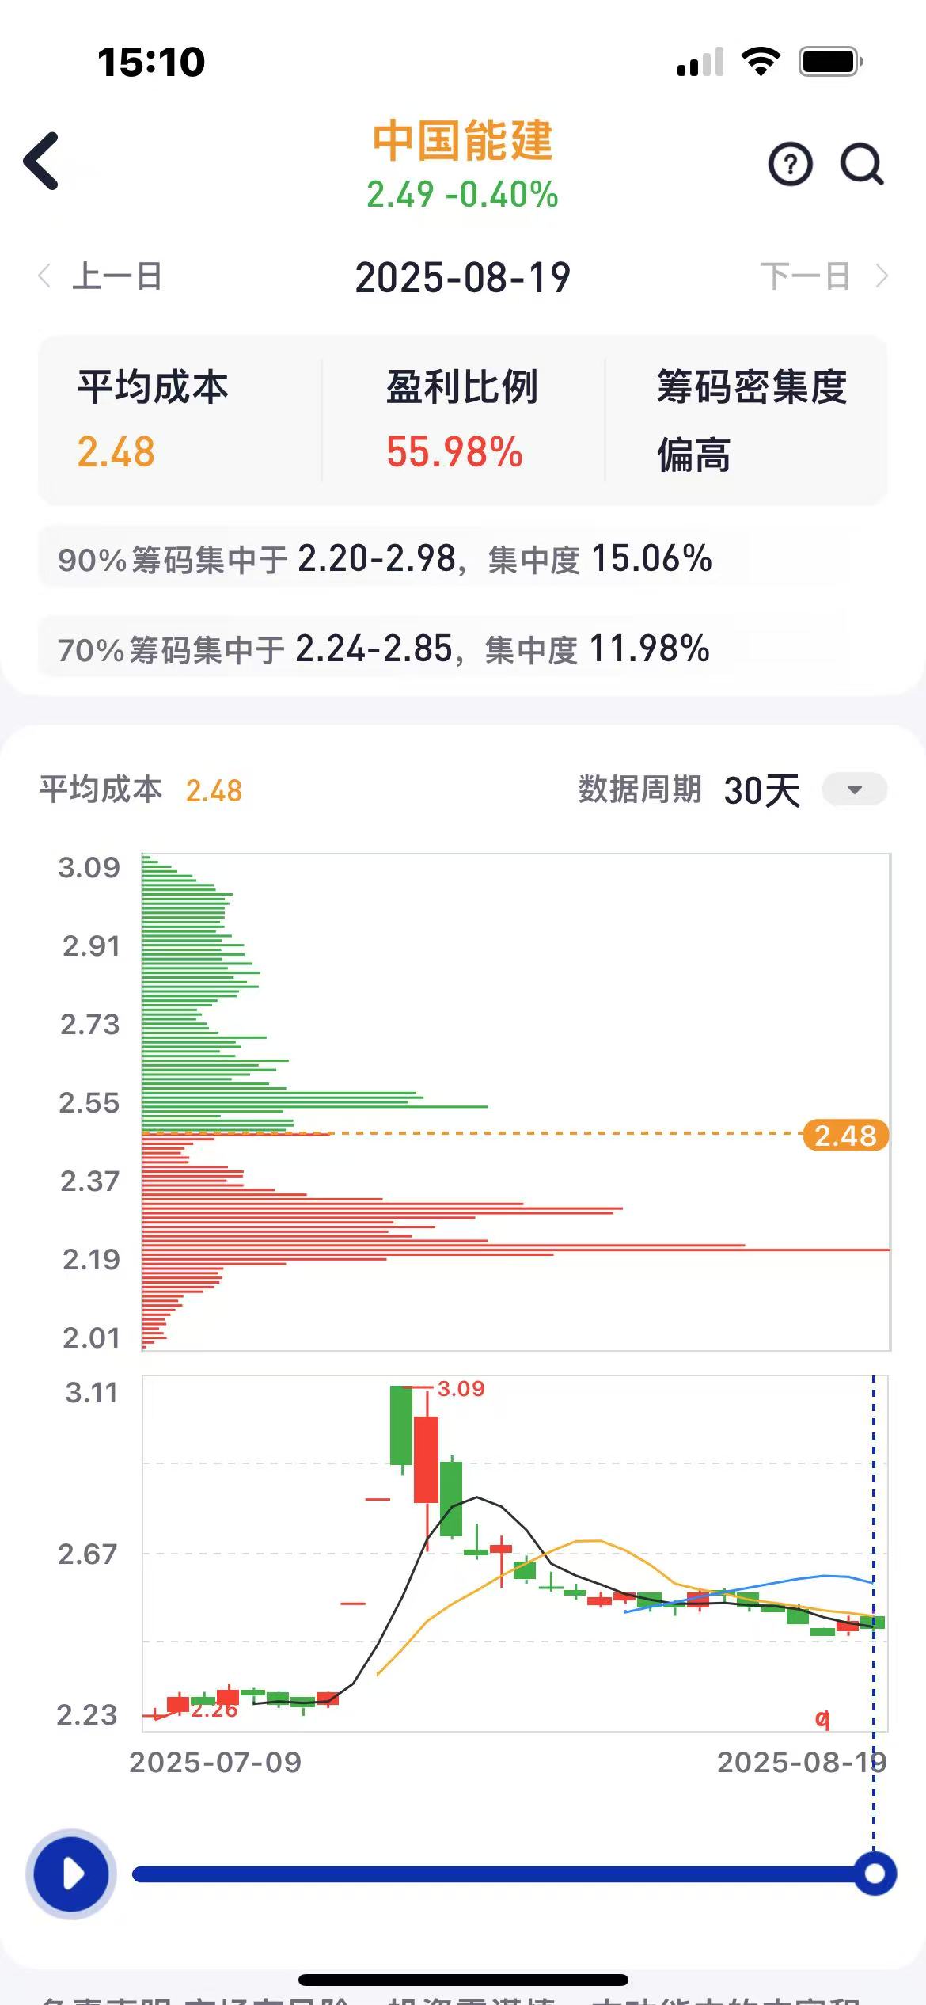Click the 中国能建 stock title
Screen dimensions: 926x2005
(x=462, y=140)
